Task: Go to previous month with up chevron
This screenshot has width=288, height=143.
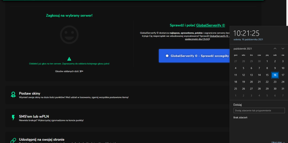Action: [275, 49]
